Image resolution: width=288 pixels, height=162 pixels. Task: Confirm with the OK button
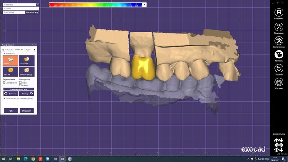[11, 111]
